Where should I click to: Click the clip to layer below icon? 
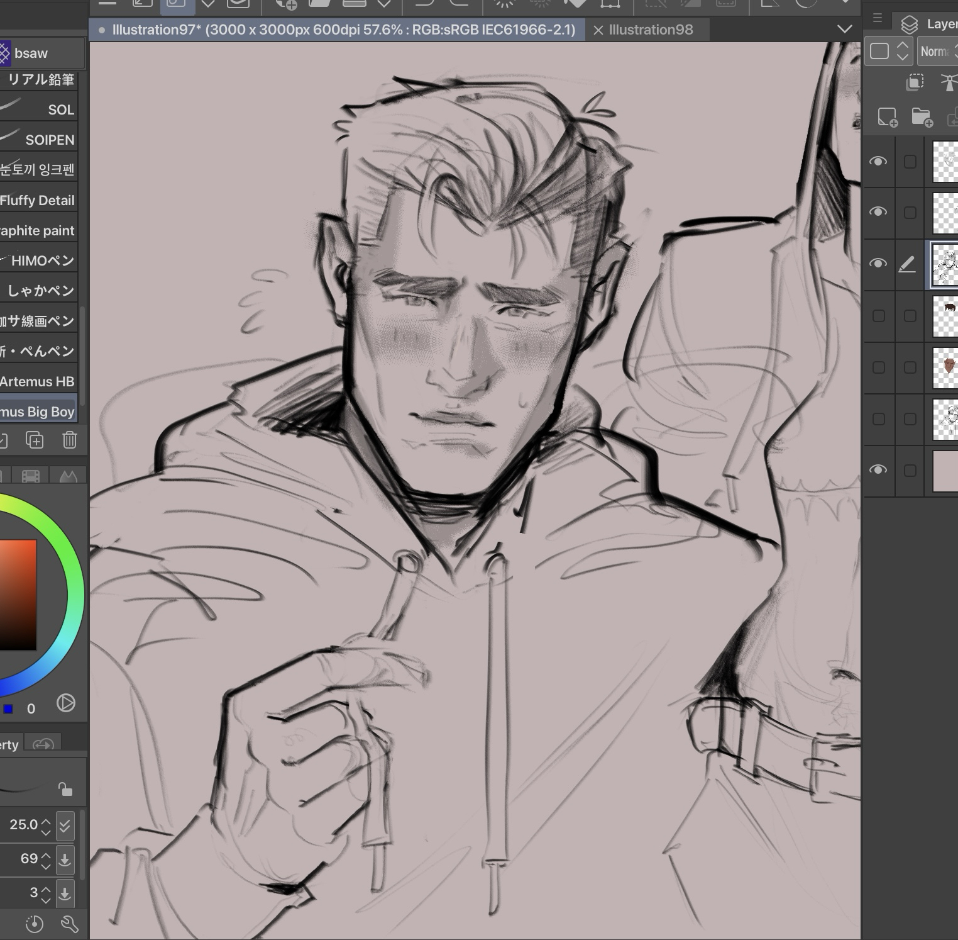click(915, 82)
